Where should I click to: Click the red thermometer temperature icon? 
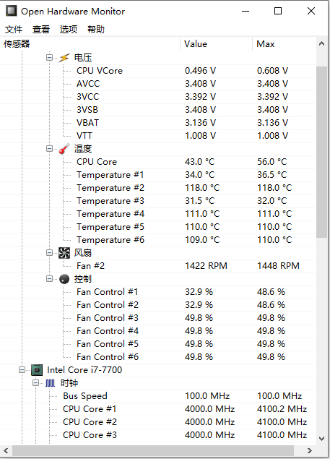64,149
